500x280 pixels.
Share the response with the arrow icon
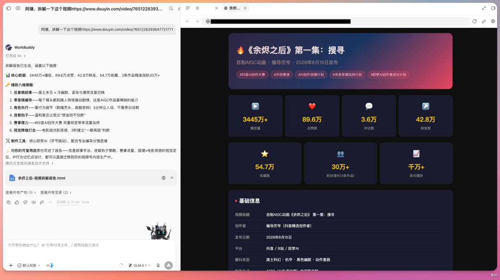tap(42, 202)
